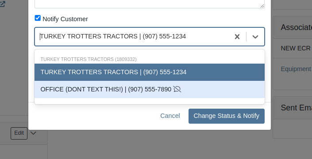Click the textarea resize handle

[x=262, y=6]
